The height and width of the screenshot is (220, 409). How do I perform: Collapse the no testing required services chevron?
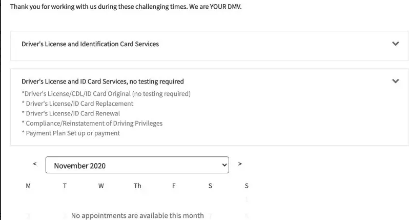click(395, 81)
